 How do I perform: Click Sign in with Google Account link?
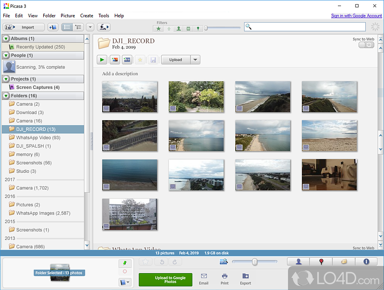[x=356, y=16]
